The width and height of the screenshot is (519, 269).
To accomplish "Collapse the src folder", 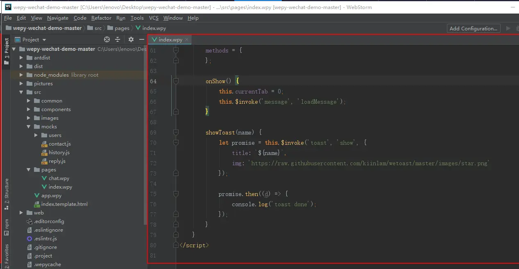I will point(21,92).
